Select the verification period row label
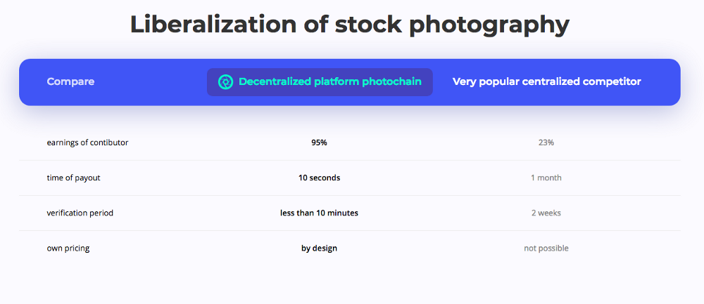The height and width of the screenshot is (304, 704). point(80,213)
